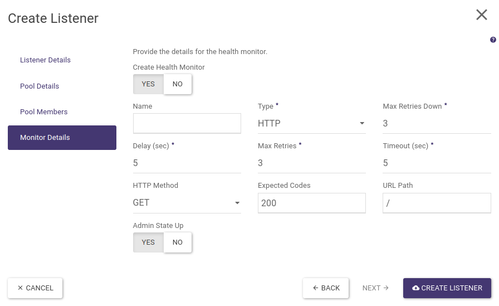Screen dimensions: 499x306
Task: Click the URL Path input field
Action: [437, 203]
